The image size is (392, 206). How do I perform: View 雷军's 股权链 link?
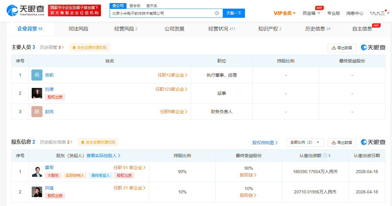point(248,175)
